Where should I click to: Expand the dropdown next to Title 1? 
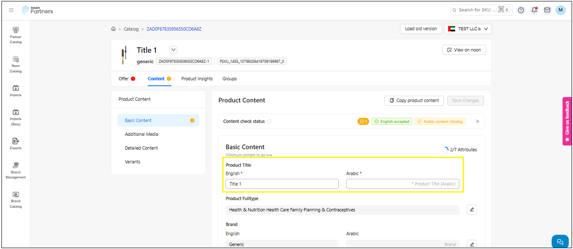click(173, 50)
